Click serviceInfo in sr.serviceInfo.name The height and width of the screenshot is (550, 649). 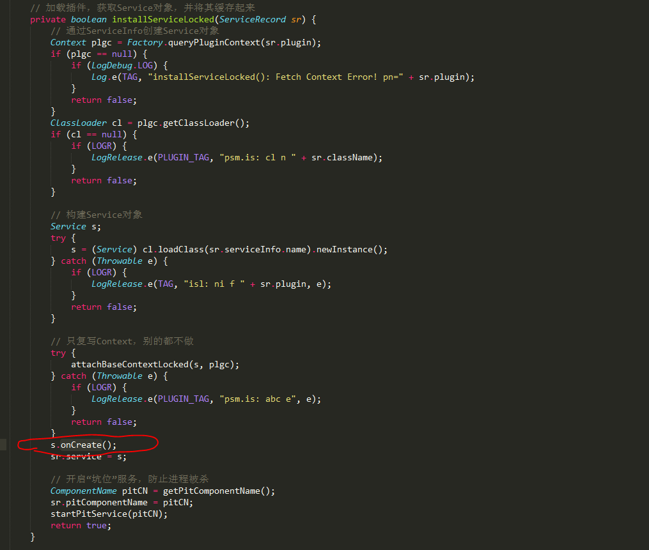(253, 249)
